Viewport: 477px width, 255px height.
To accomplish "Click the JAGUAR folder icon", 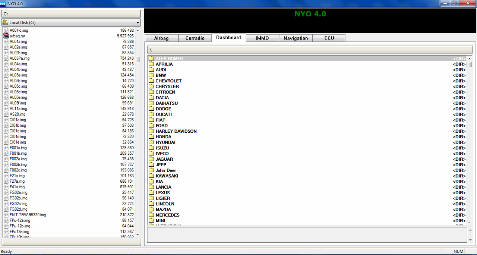I will 151,159.
